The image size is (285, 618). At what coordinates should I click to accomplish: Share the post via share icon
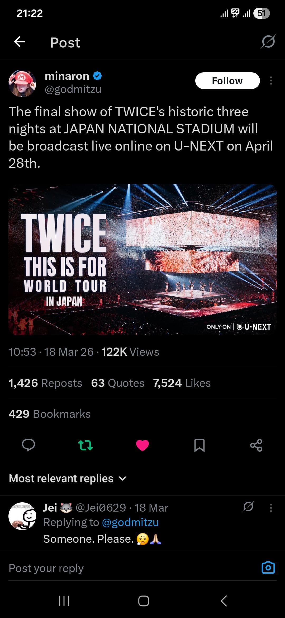[256, 445]
